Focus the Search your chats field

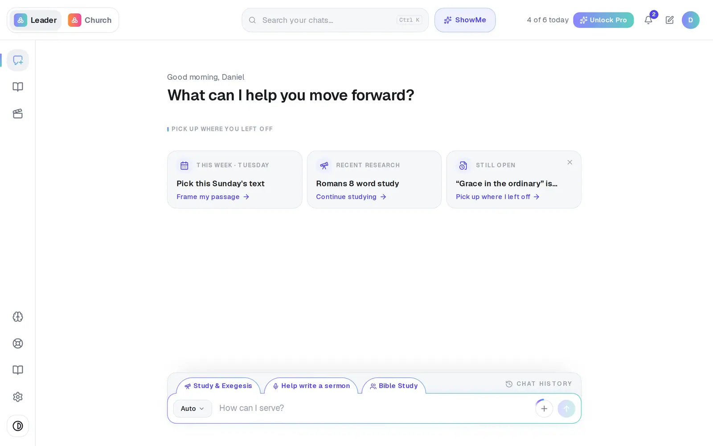pos(335,20)
